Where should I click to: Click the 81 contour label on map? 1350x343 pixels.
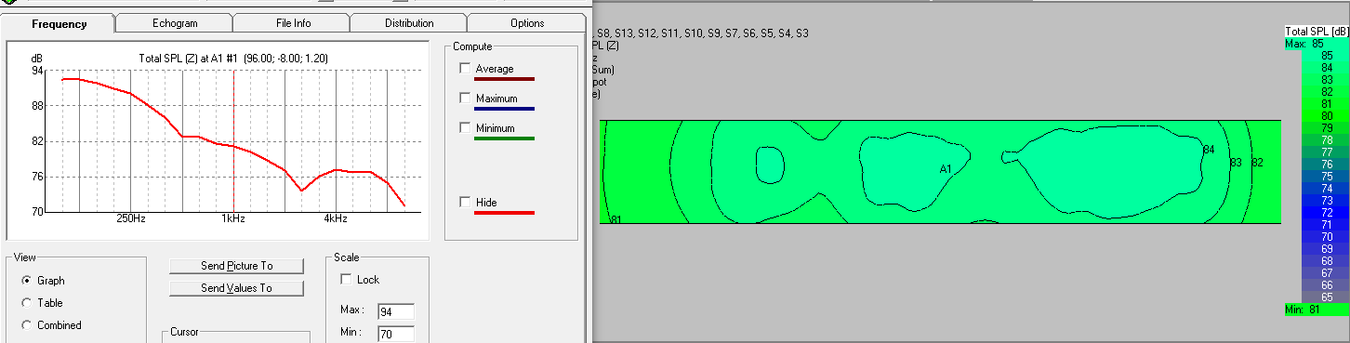615,220
